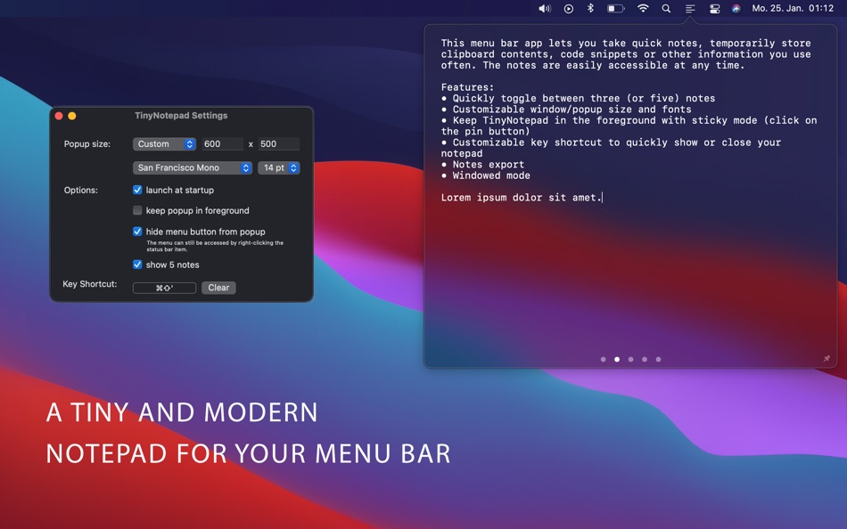Check the battery status icon
This screenshot has width=847, height=529.
pos(615,9)
